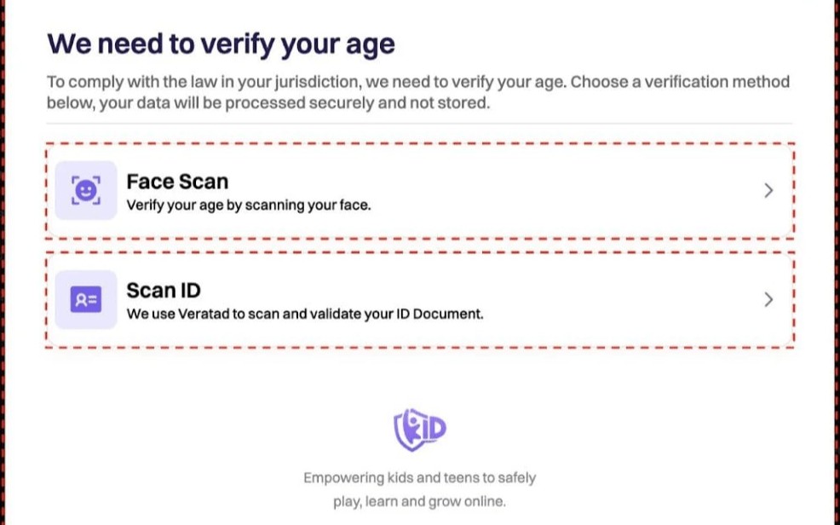Open Face Scan using its right chevron
Image resolution: width=840 pixels, height=525 pixels.
coord(768,191)
